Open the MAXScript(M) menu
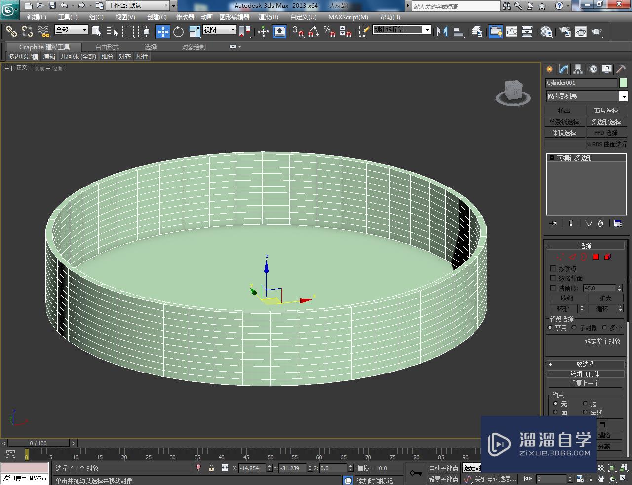 pyautogui.click(x=348, y=17)
